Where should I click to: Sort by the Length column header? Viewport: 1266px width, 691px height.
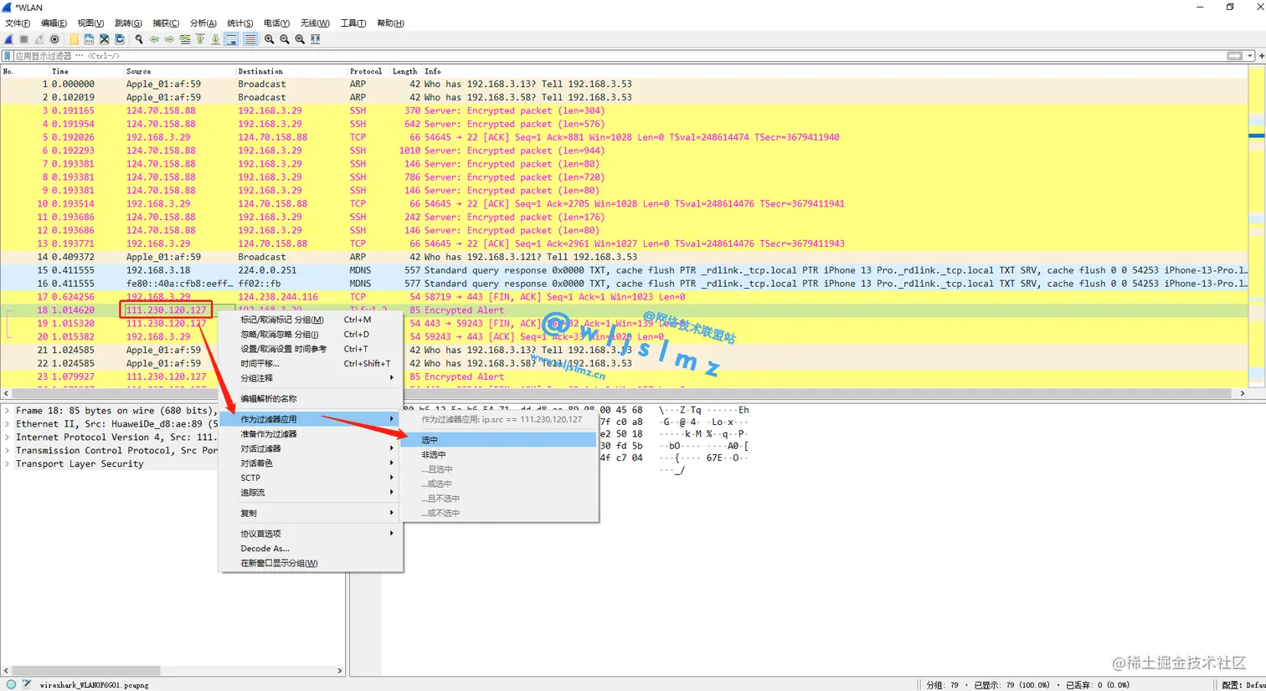click(x=405, y=71)
